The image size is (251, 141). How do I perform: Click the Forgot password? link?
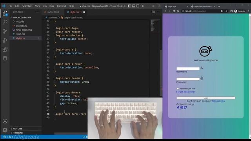coord(186,92)
